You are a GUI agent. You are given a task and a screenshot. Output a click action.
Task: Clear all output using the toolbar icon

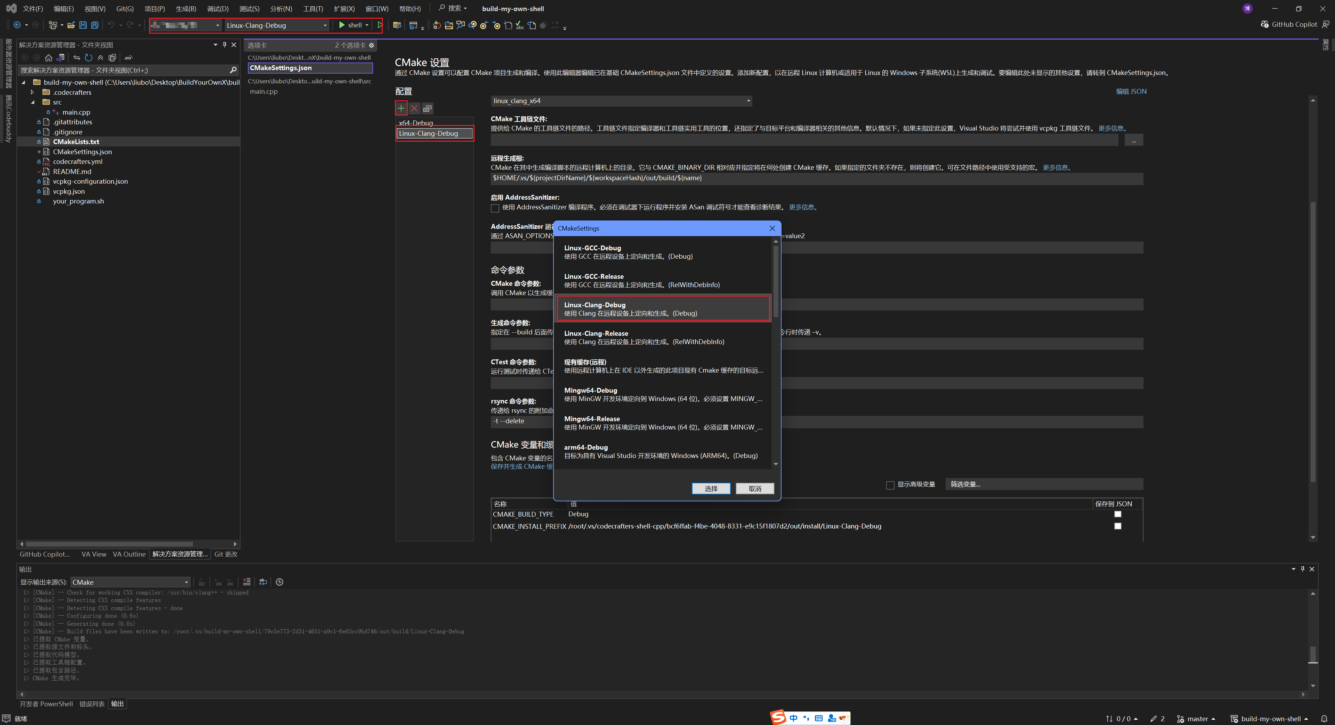click(x=247, y=582)
